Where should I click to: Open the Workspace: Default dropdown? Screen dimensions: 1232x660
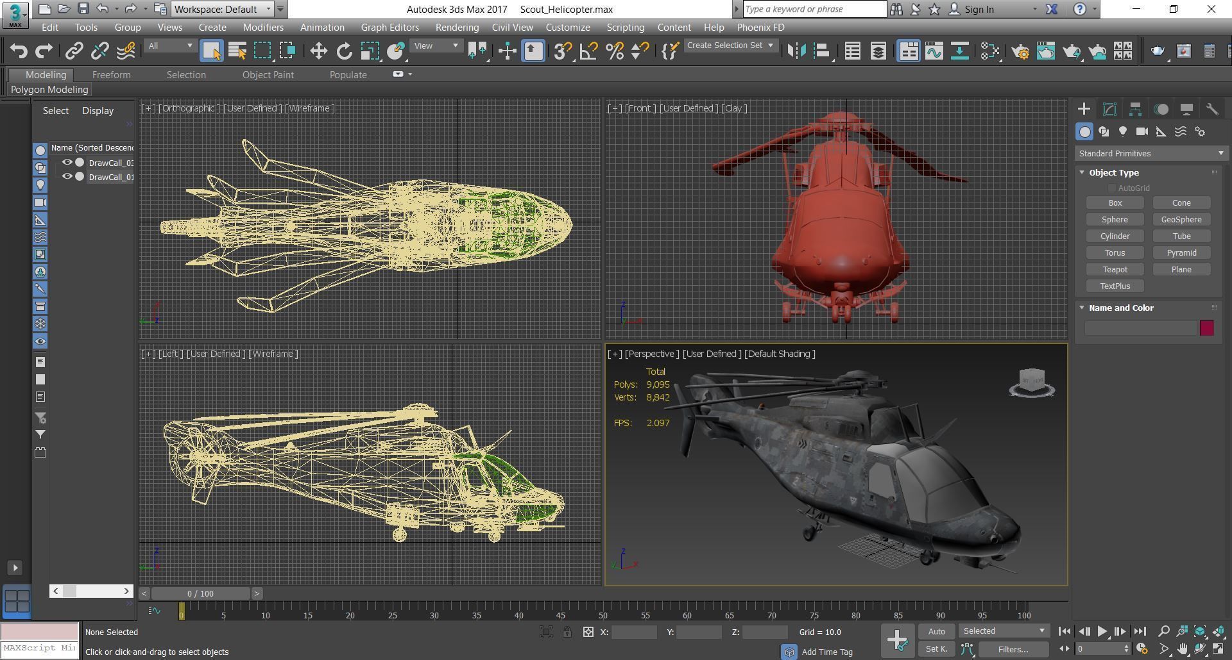[x=223, y=9]
